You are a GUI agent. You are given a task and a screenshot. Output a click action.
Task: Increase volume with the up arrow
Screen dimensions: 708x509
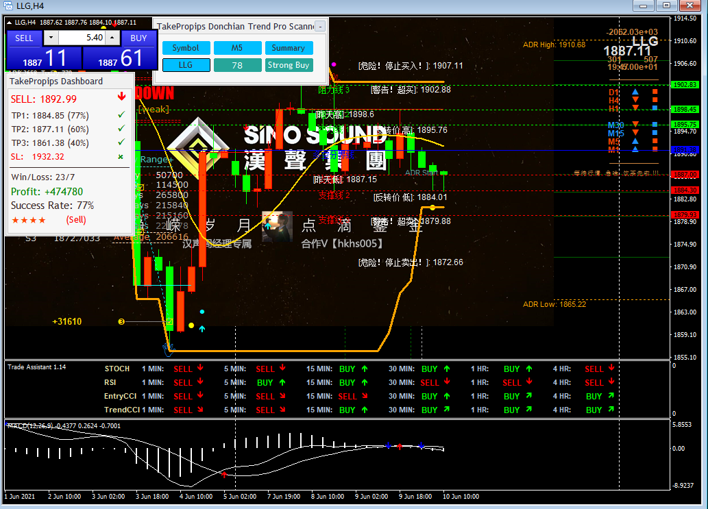coord(112,38)
